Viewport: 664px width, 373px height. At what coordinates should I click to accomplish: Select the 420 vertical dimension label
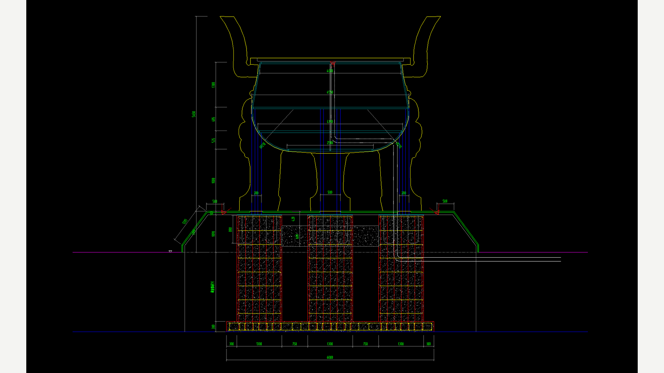293,219
